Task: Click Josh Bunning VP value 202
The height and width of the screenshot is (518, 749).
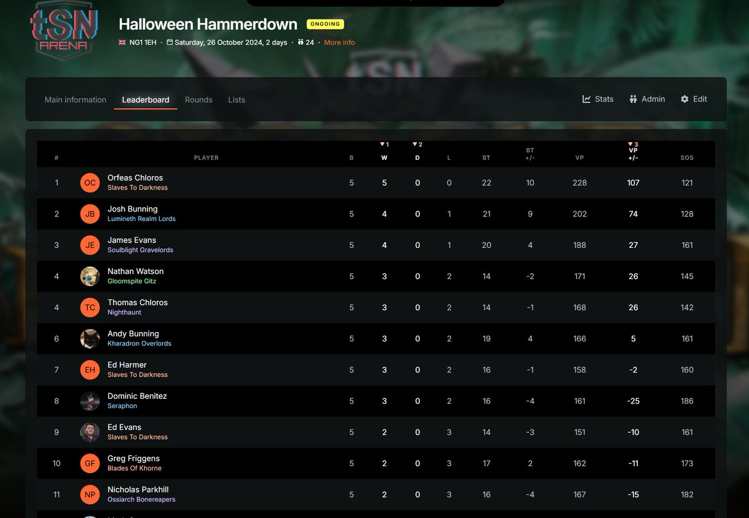Action: 580,214
